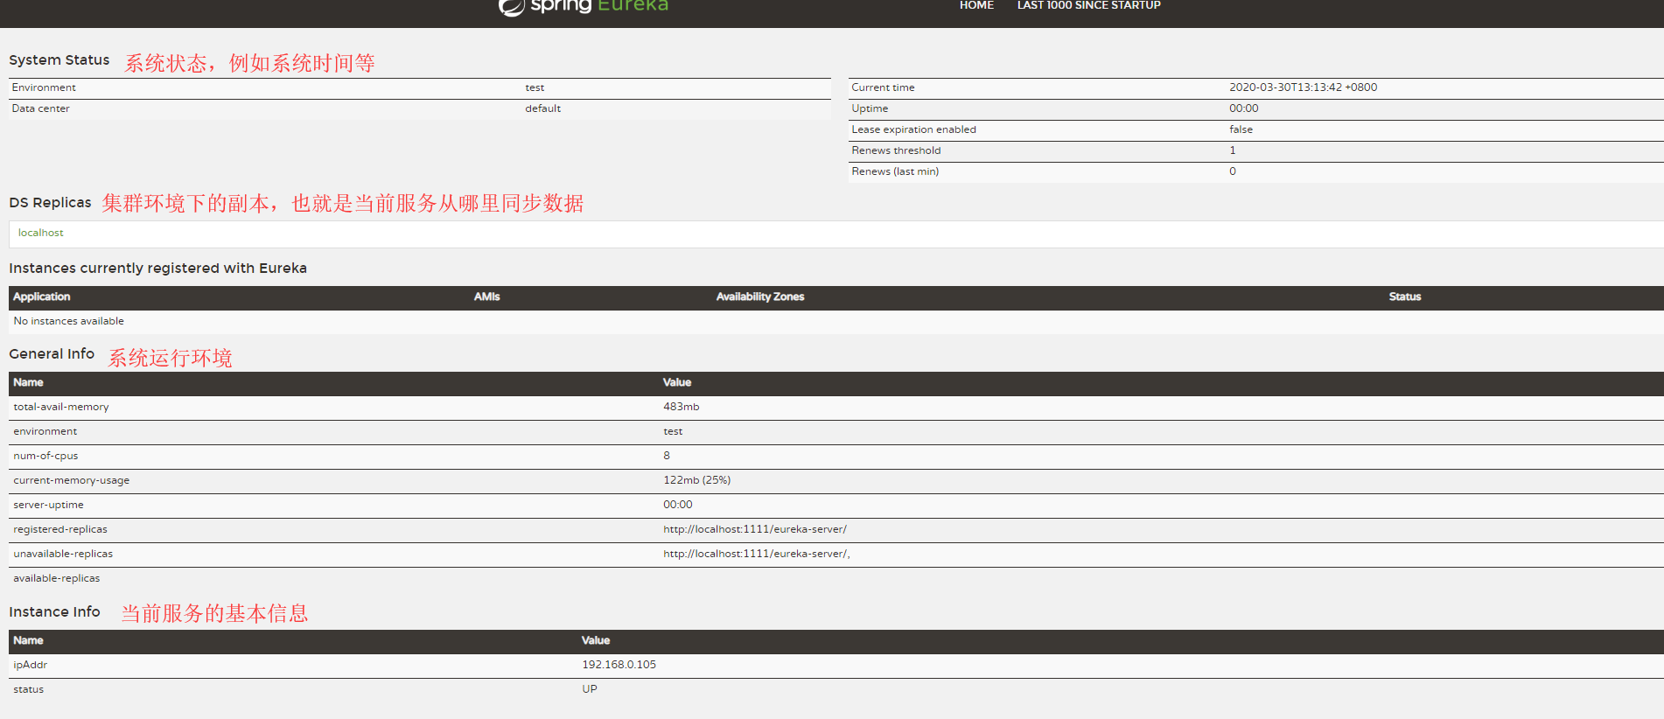Click the current-memory-usage row name

[71, 480]
